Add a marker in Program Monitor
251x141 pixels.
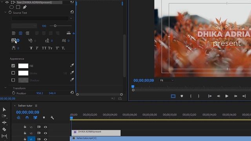coord(182,96)
